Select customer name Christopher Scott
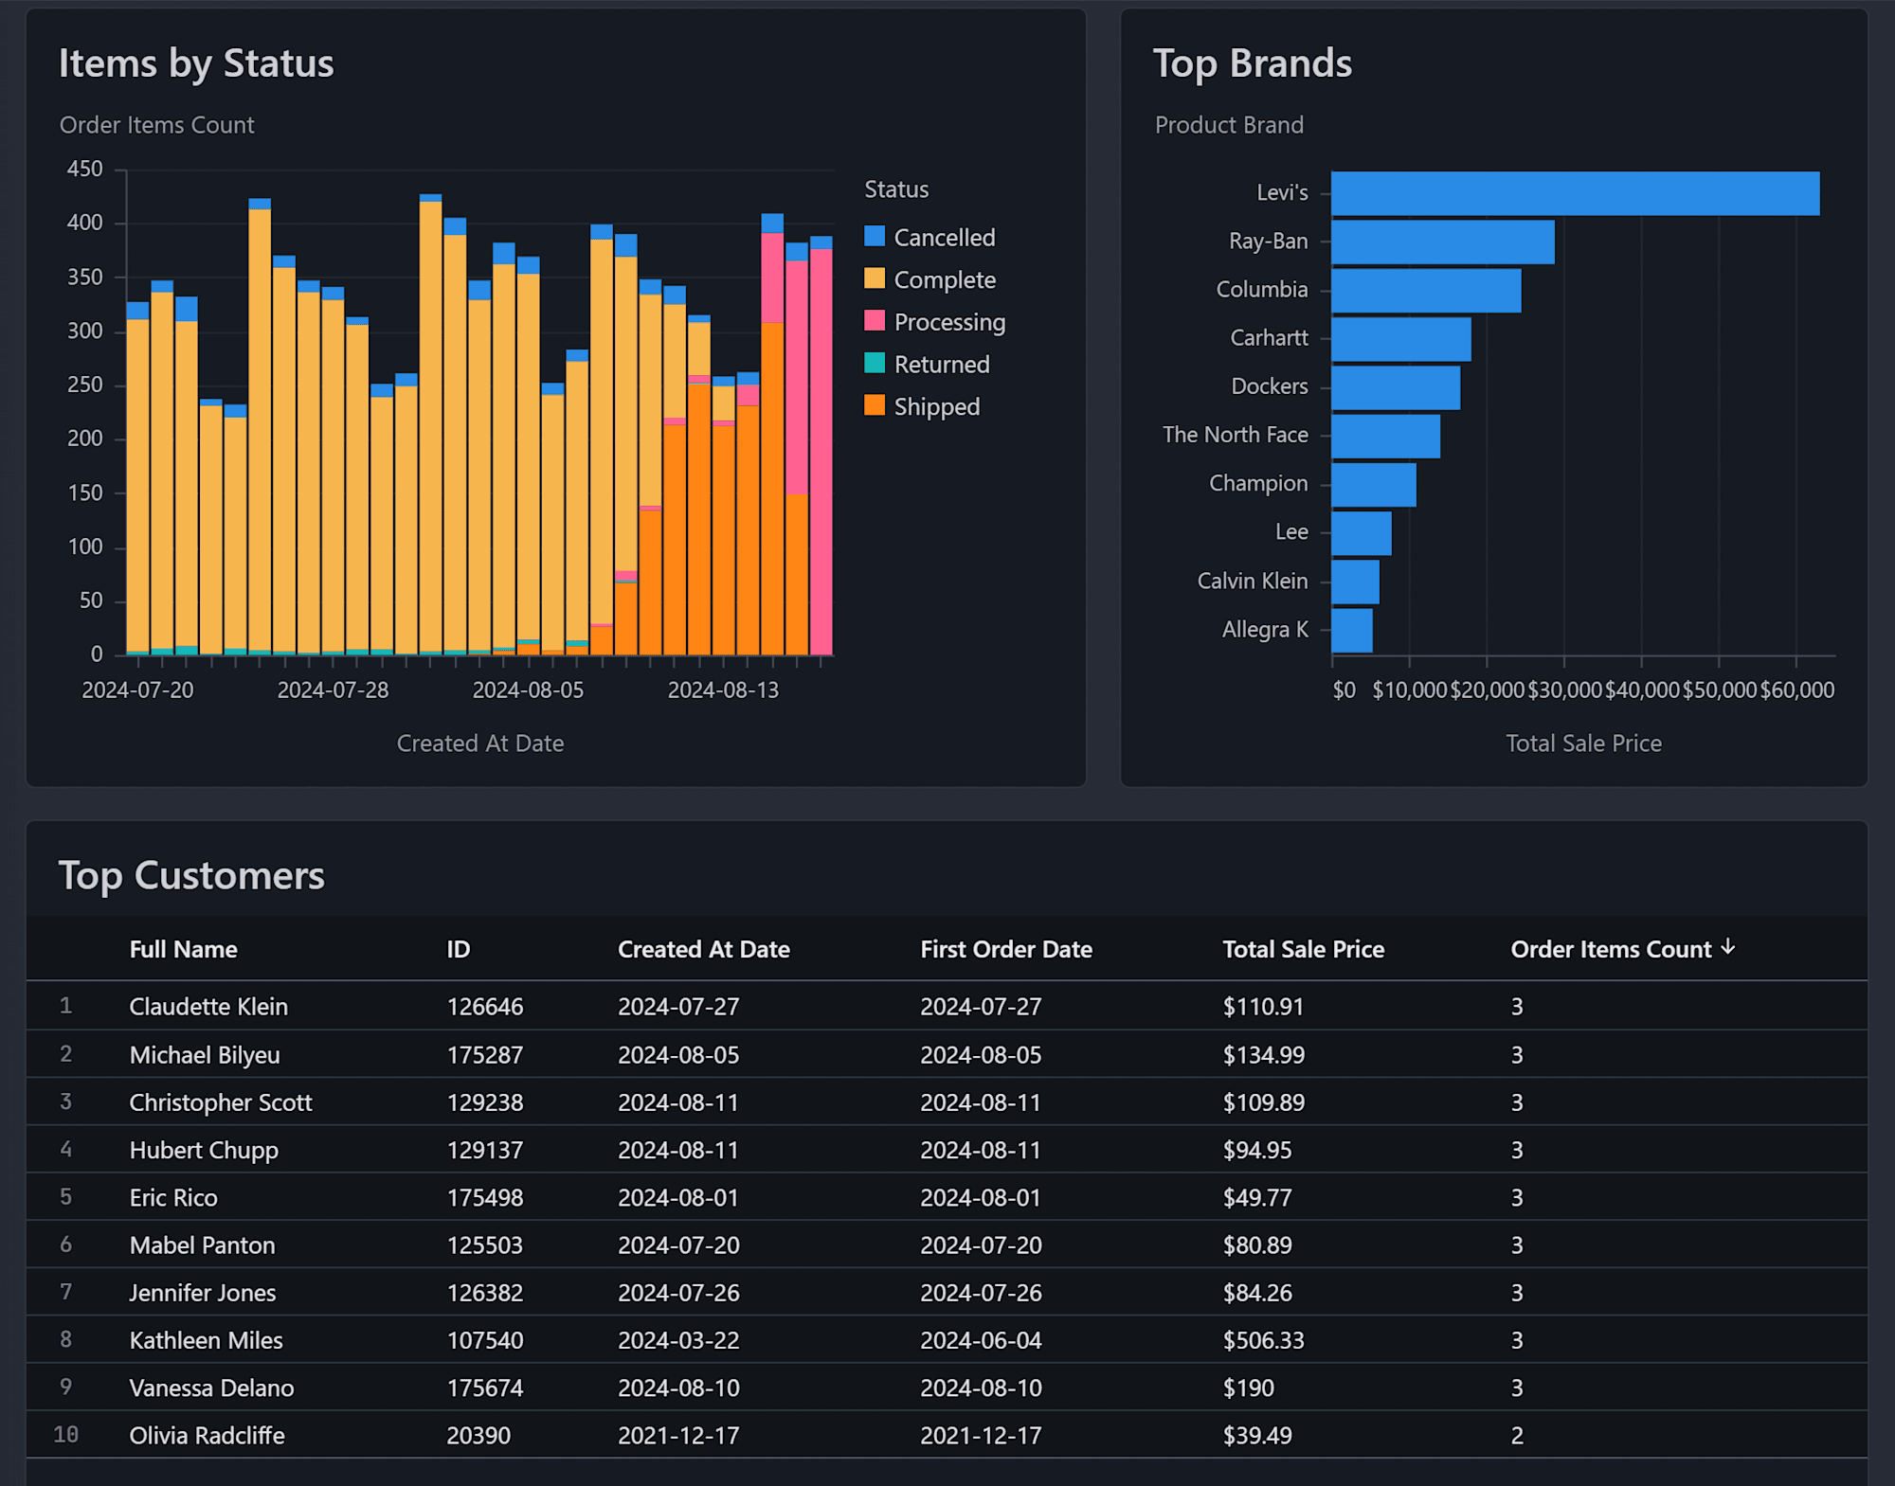Viewport: 1895px width, 1486px height. pos(221,1101)
